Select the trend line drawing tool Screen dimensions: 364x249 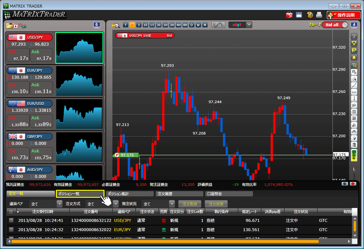(x=354, y=85)
